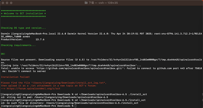Click the "cd: string not in pwd" error line
203x108 pixels.
tap(54, 97)
